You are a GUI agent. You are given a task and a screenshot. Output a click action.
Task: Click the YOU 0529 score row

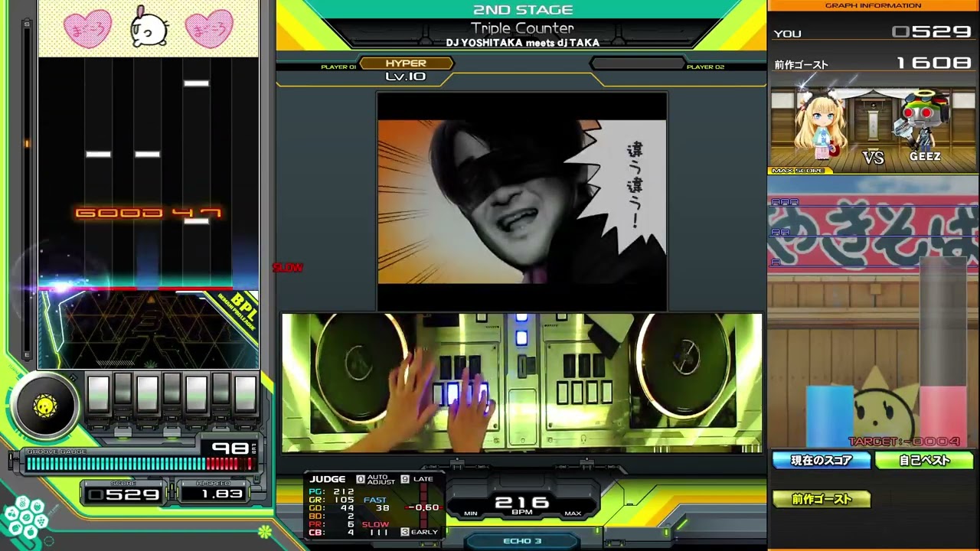873,33
